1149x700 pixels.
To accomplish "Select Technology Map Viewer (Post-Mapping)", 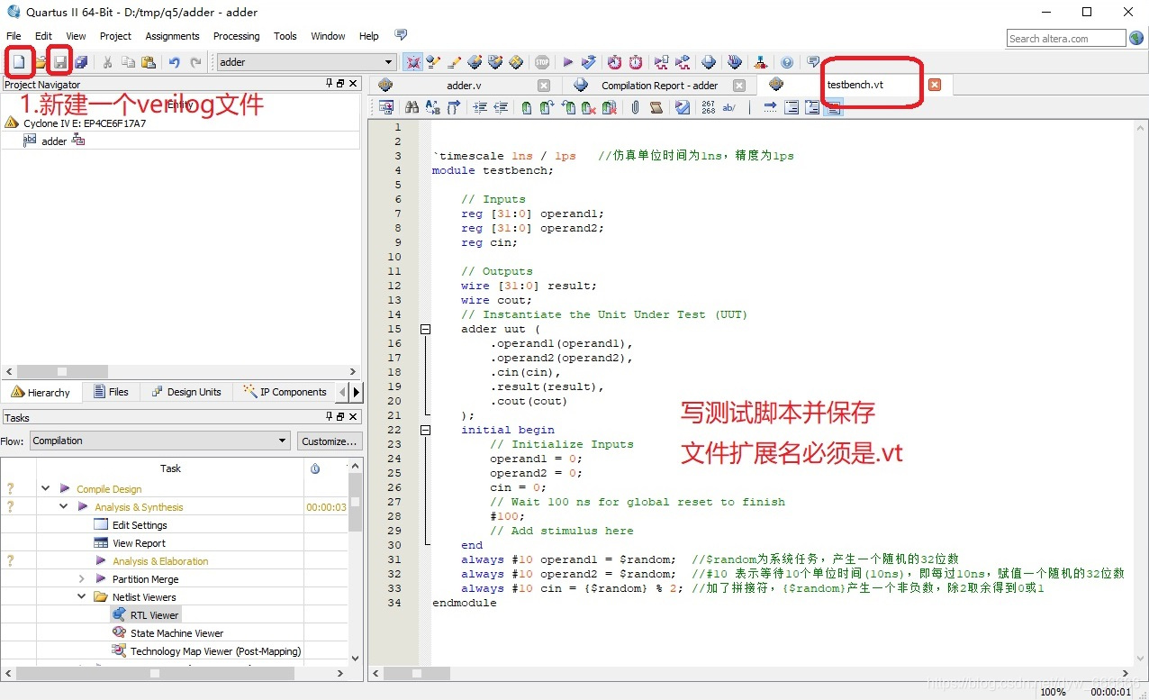I will [215, 651].
